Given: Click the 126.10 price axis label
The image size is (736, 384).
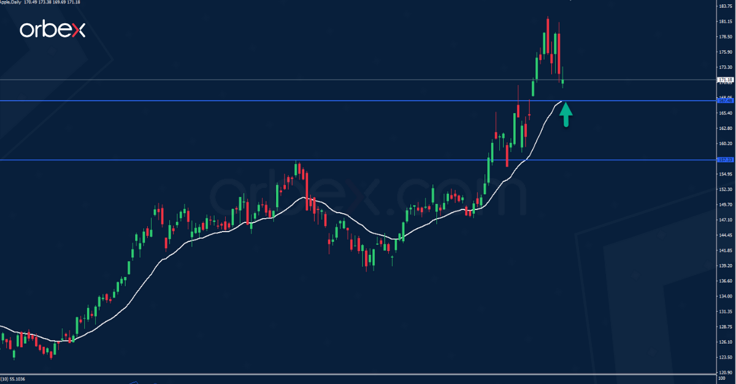Looking at the screenshot, I should (727, 342).
